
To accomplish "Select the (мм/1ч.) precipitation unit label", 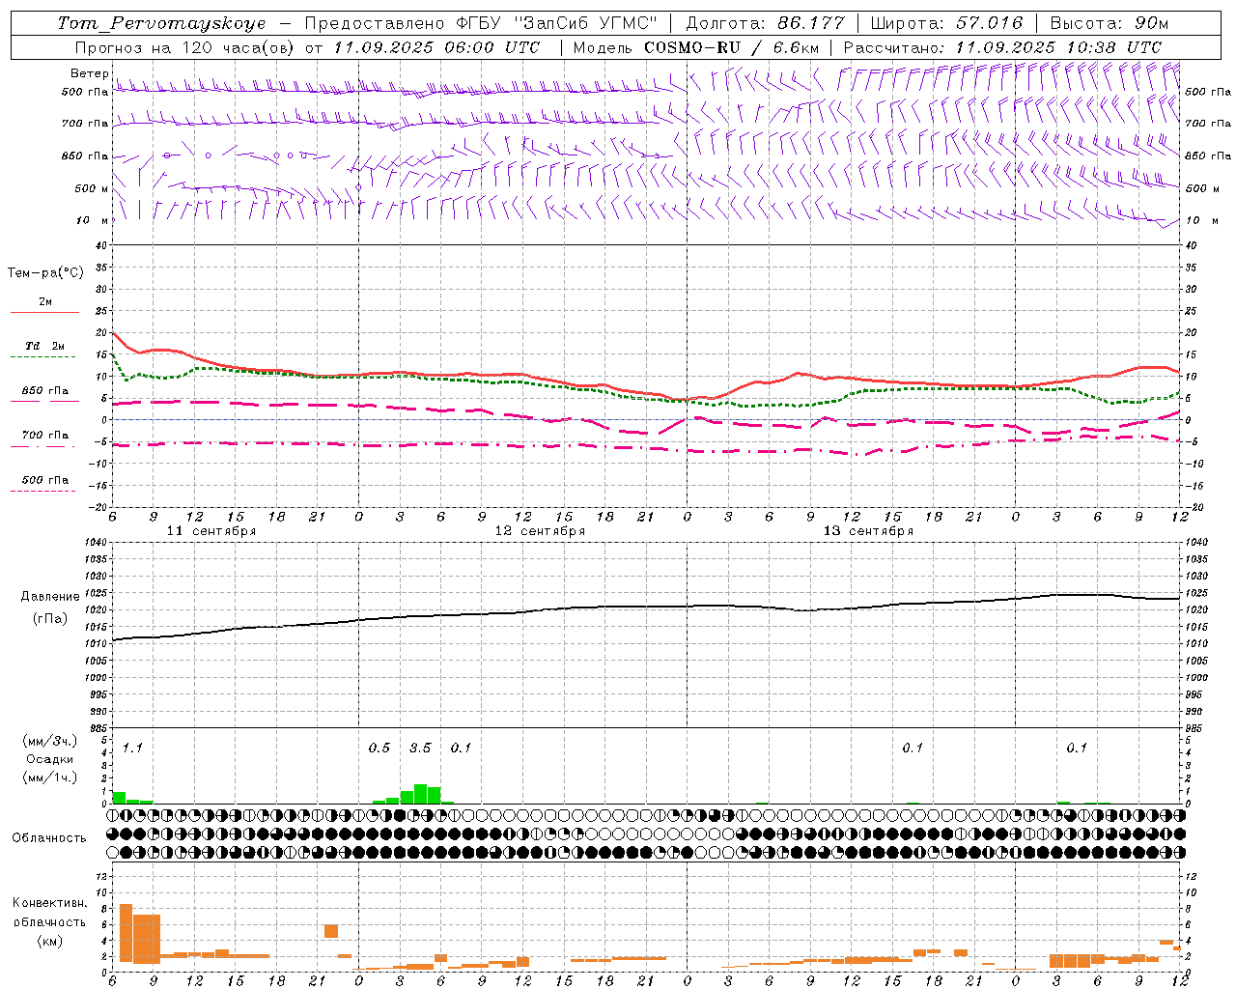I will tap(49, 777).
